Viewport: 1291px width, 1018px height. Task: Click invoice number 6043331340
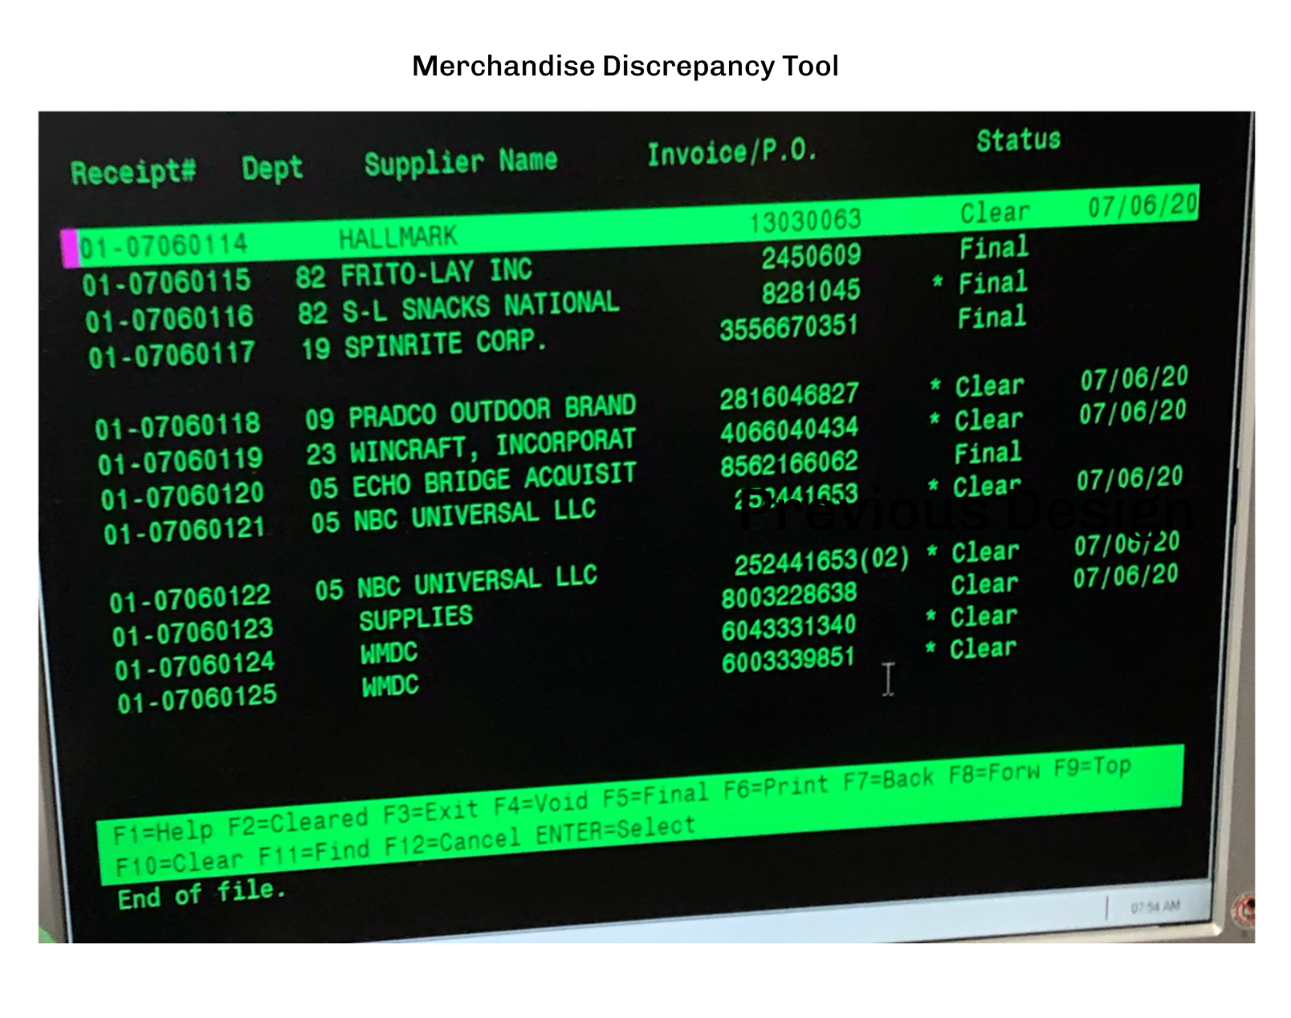(x=789, y=629)
